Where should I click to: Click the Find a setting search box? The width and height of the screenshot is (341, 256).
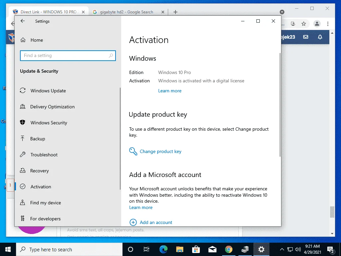[x=68, y=56]
